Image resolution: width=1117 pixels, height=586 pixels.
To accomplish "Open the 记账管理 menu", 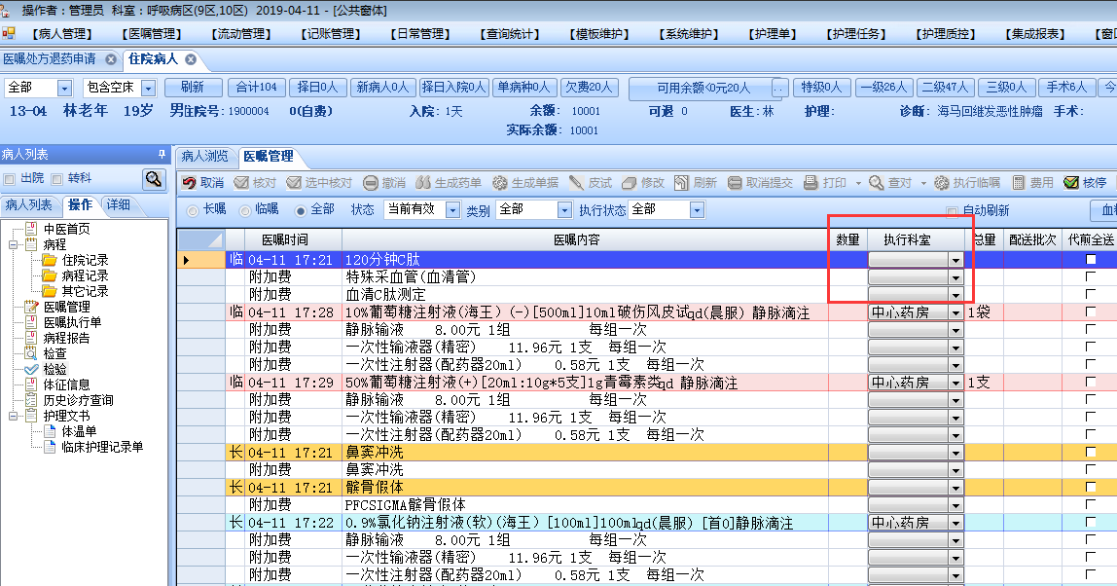I will tap(331, 33).
